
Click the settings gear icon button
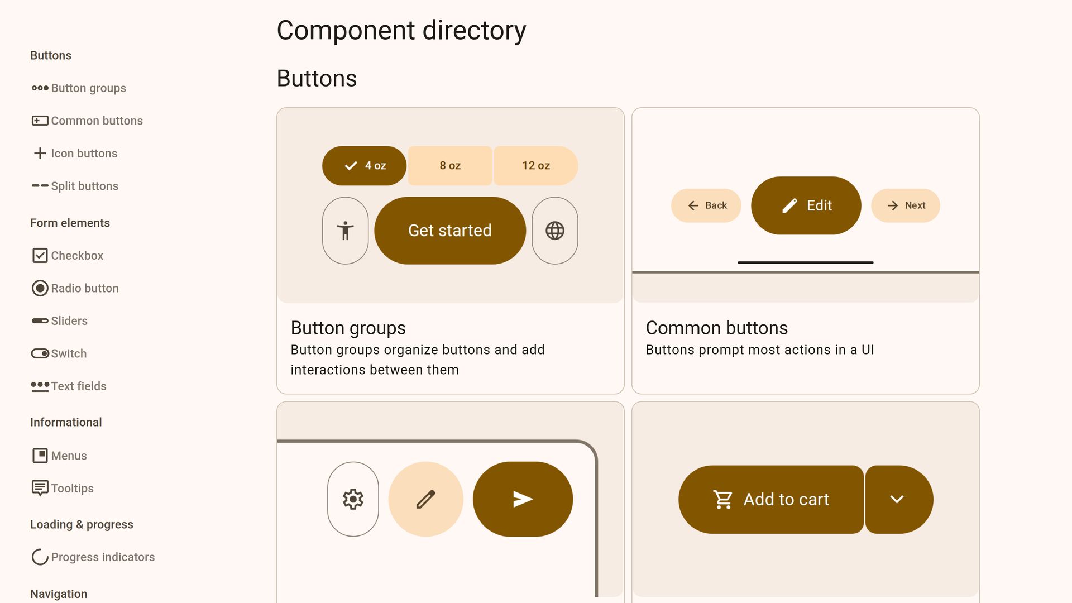click(353, 499)
